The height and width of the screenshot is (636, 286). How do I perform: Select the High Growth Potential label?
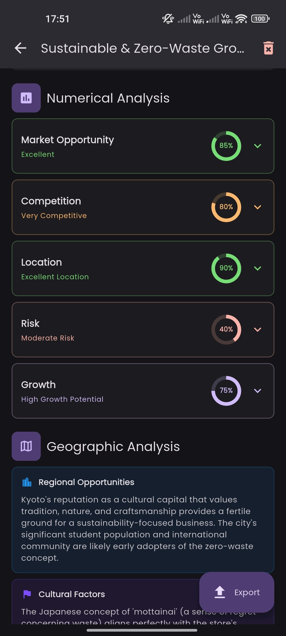[x=62, y=399]
